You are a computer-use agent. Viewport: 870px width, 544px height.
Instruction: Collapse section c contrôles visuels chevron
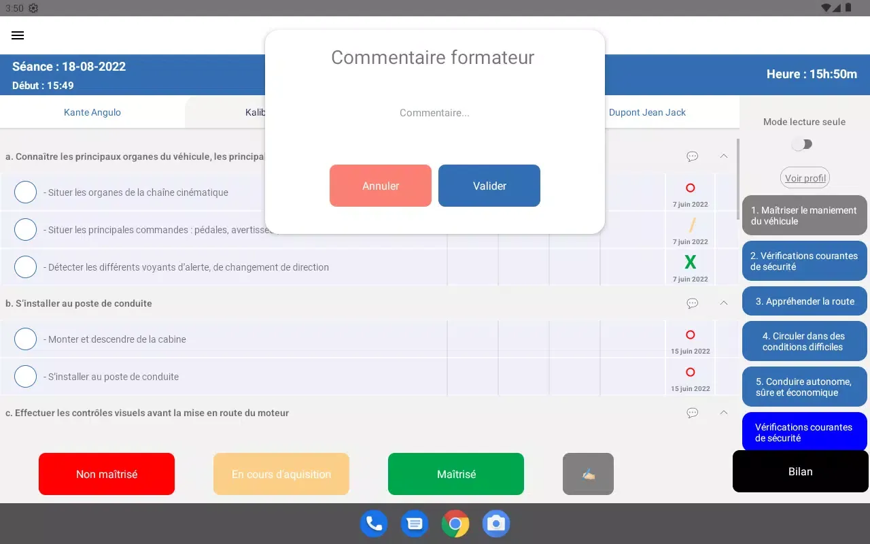point(724,413)
